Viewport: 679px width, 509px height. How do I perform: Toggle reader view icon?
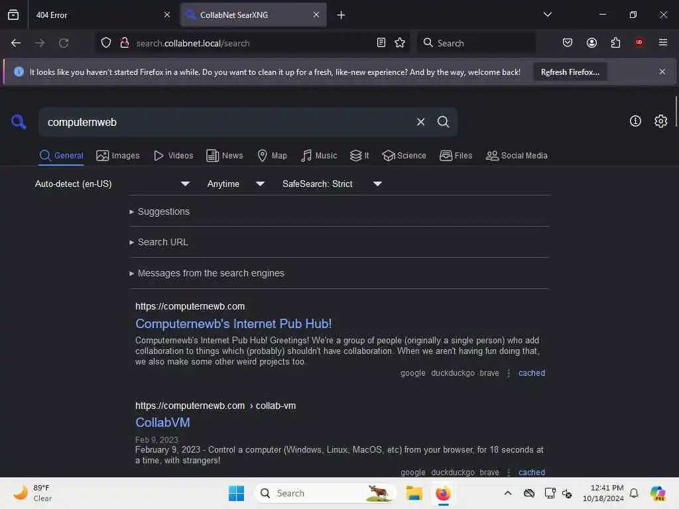tap(381, 43)
